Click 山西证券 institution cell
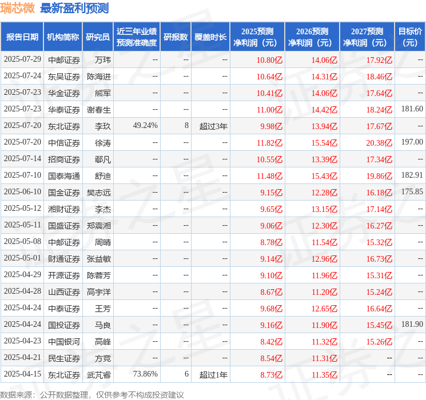Screen dimensions: 426x400 [x=64, y=292]
